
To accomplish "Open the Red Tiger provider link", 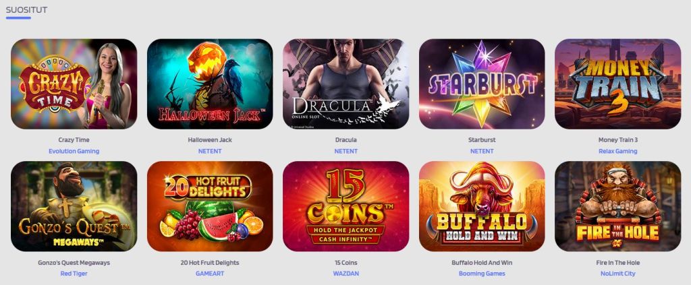I will pyautogui.click(x=74, y=274).
